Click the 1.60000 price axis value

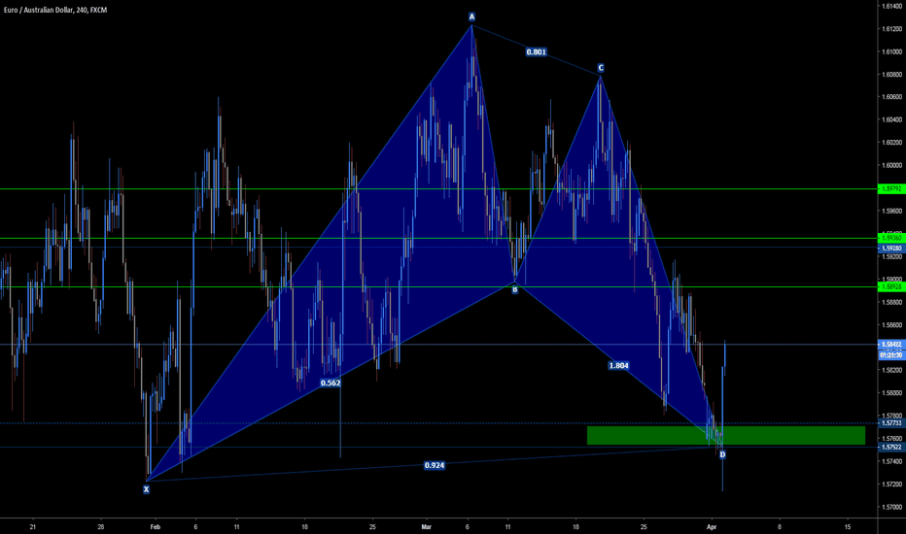coord(892,166)
